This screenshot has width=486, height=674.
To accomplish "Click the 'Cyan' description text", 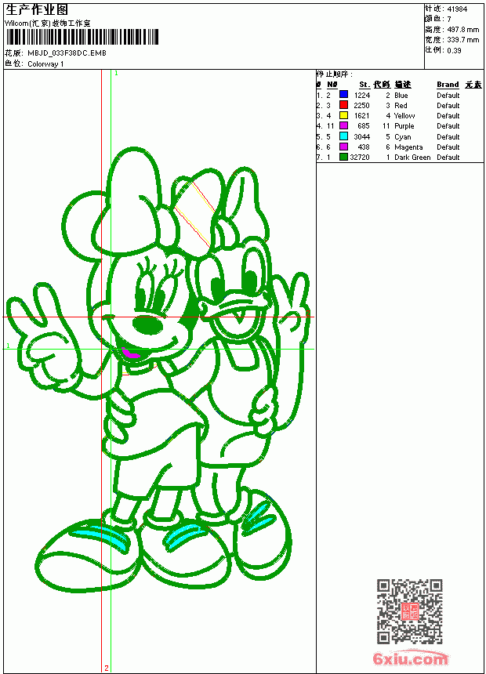I will 403,137.
